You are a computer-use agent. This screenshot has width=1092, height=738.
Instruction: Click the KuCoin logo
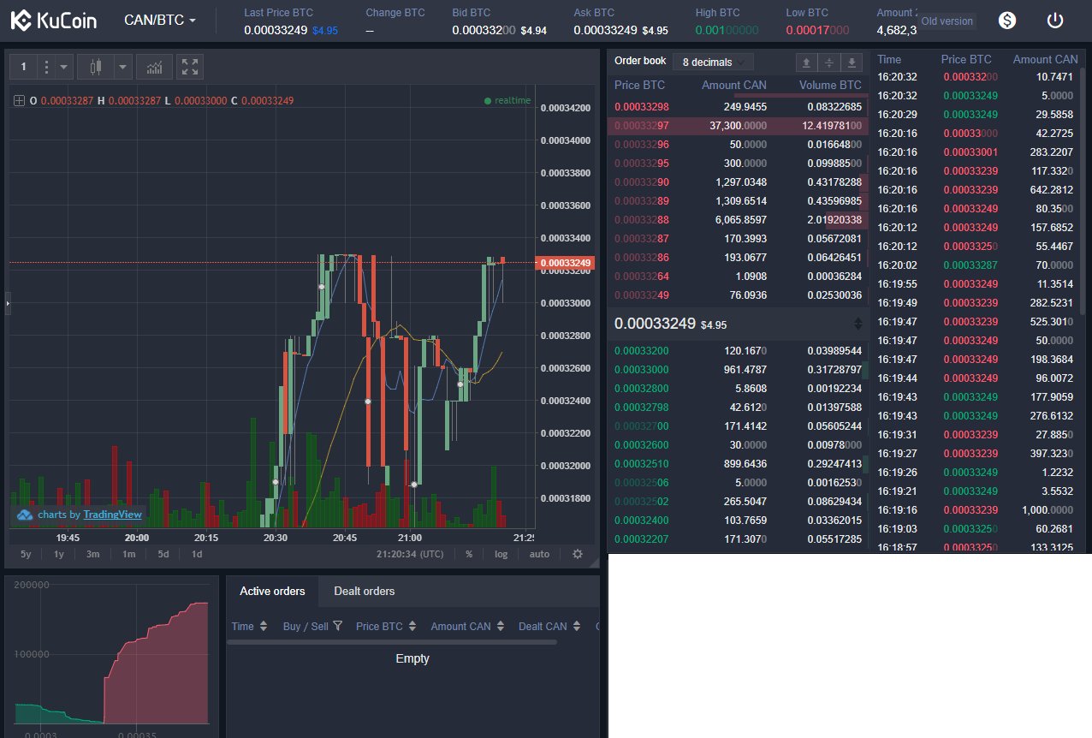54,21
